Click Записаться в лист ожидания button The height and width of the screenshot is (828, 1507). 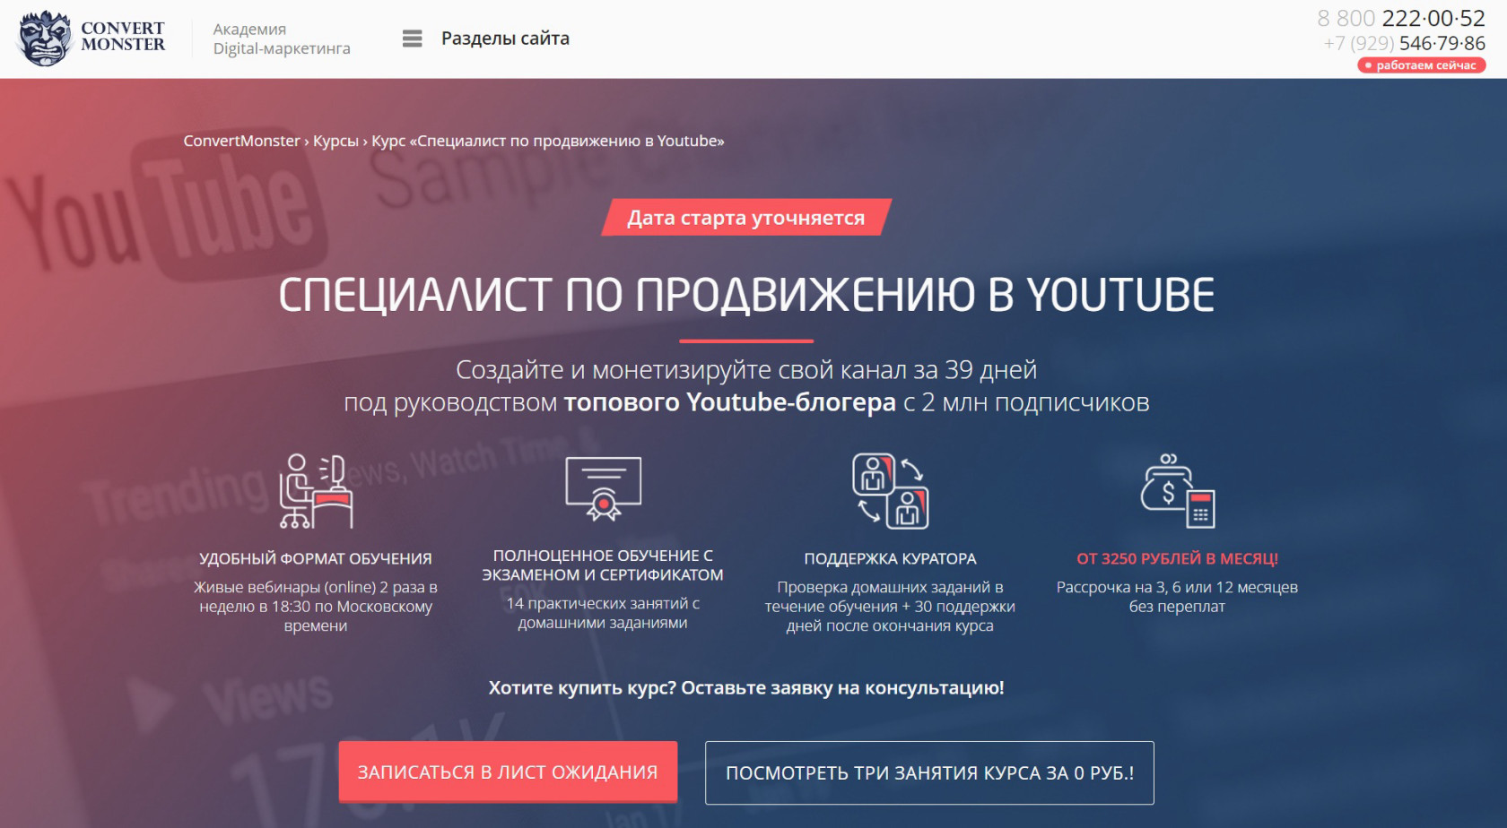click(508, 772)
